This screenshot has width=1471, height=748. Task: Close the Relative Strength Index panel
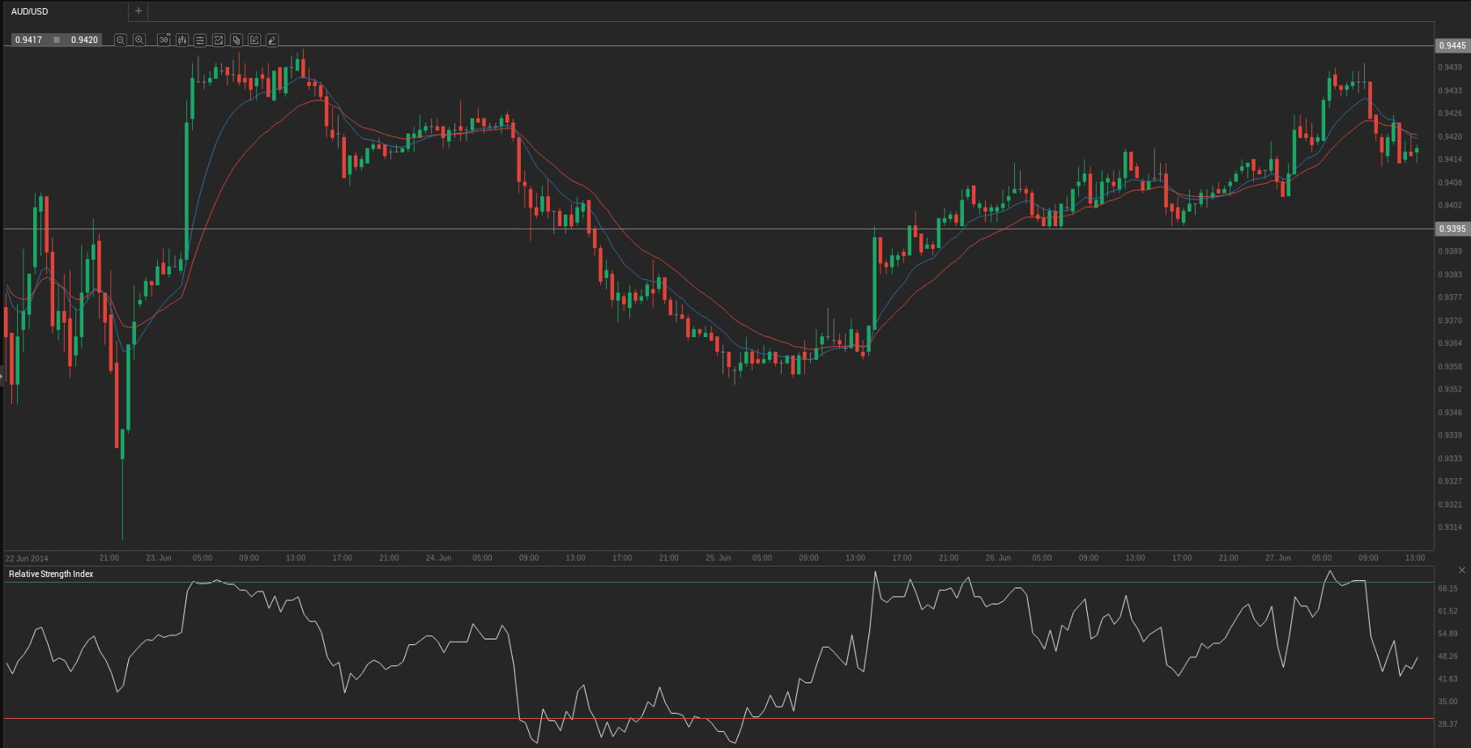point(1461,571)
